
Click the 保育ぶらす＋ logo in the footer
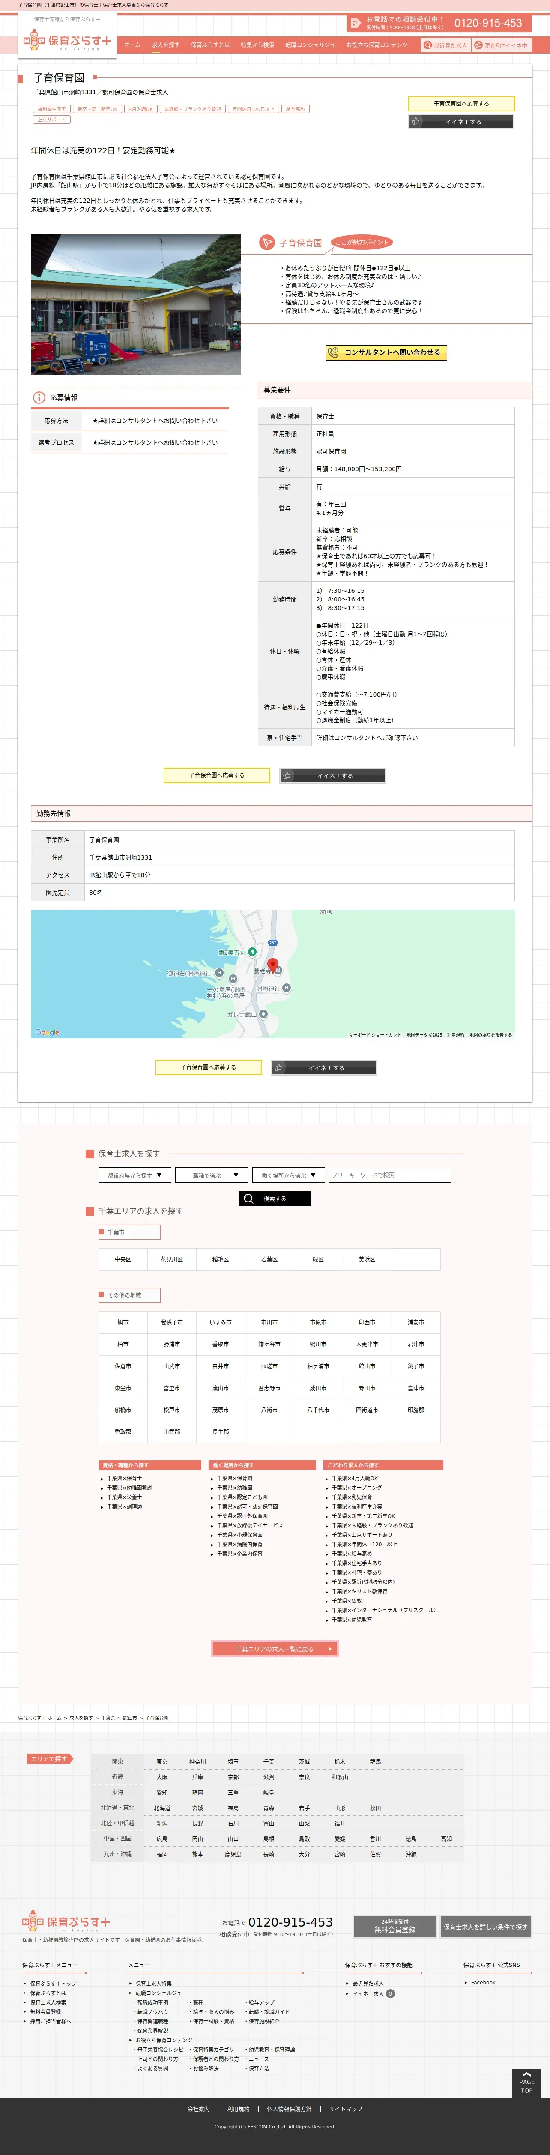click(x=66, y=1922)
